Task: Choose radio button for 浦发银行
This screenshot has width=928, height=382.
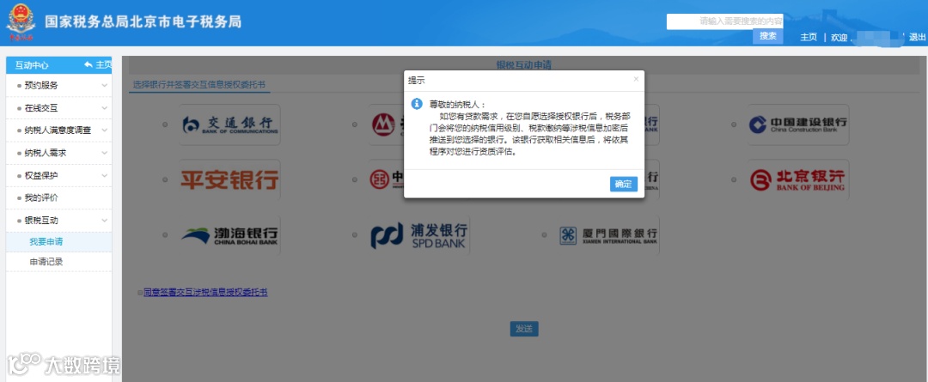Action: [355, 234]
